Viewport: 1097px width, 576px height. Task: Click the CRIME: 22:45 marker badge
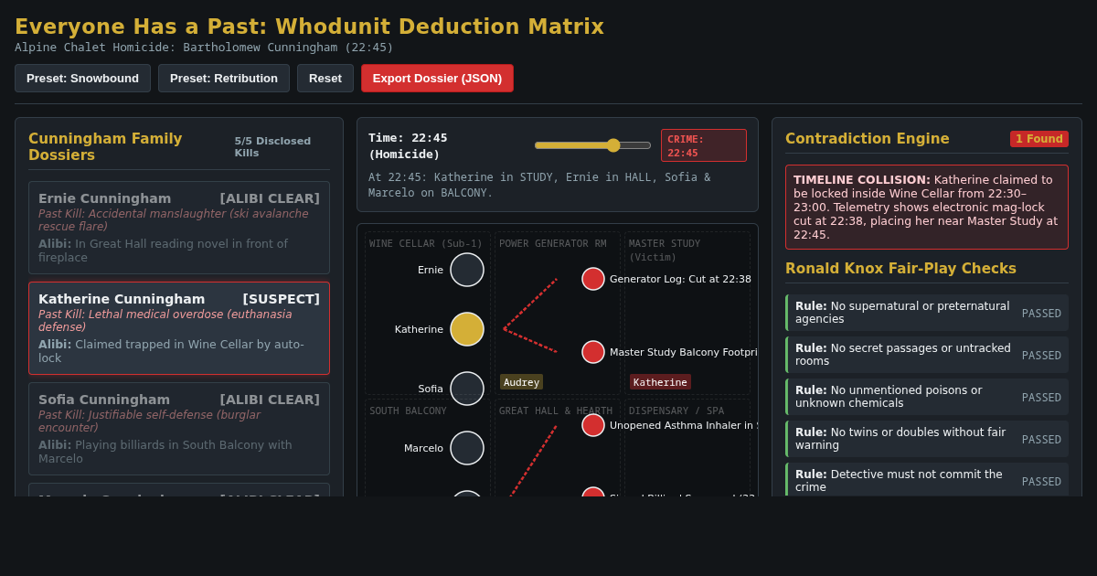pos(704,145)
